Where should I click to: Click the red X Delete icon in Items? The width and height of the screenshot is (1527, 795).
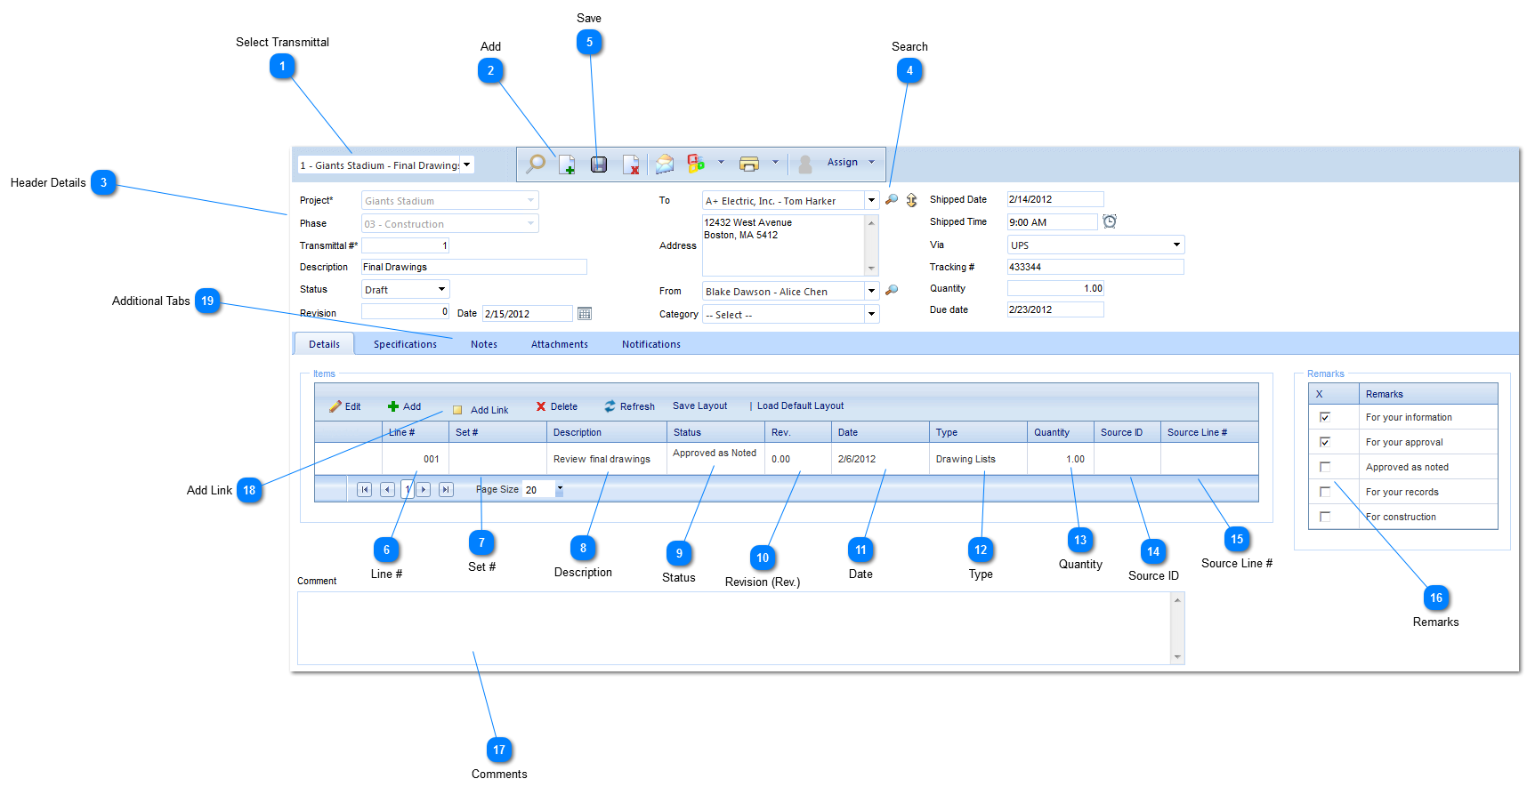[x=541, y=406]
